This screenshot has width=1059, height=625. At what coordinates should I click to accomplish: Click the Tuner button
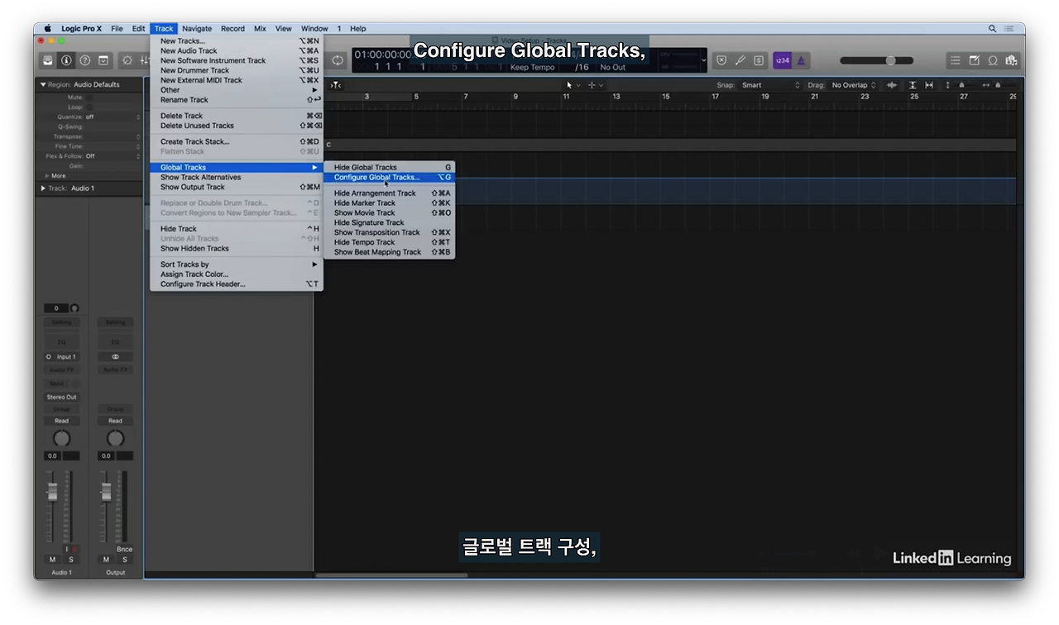(x=740, y=60)
